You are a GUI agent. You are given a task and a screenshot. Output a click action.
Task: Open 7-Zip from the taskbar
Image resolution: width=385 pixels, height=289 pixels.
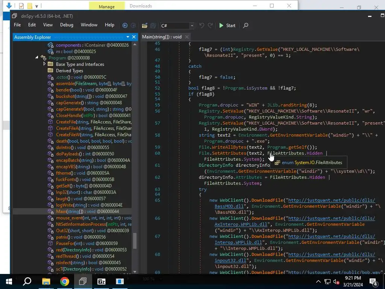[x=102, y=281]
